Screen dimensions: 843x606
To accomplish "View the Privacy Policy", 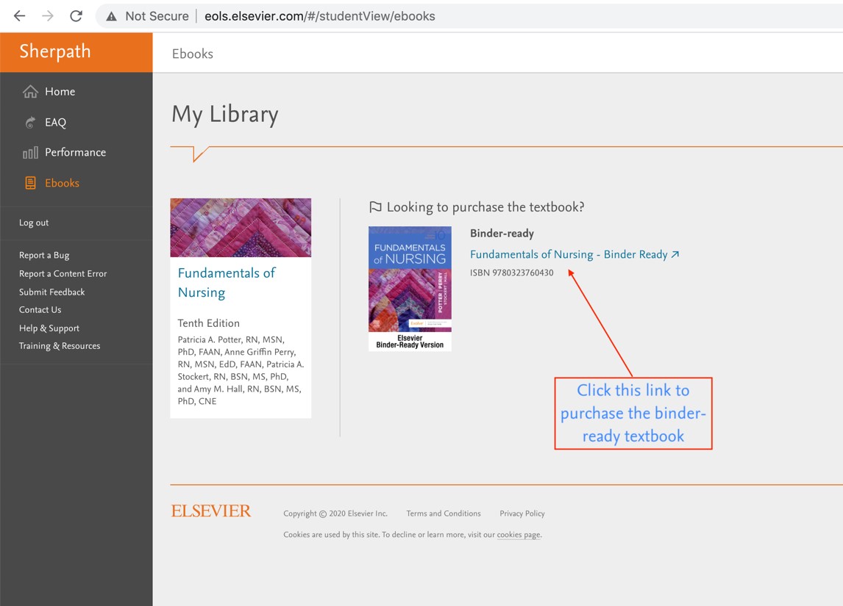I will (x=522, y=513).
